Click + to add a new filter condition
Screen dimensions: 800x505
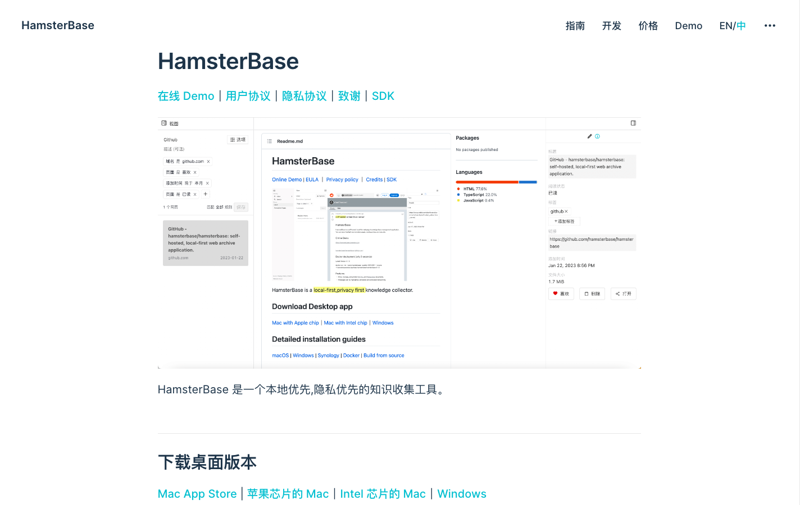click(206, 194)
